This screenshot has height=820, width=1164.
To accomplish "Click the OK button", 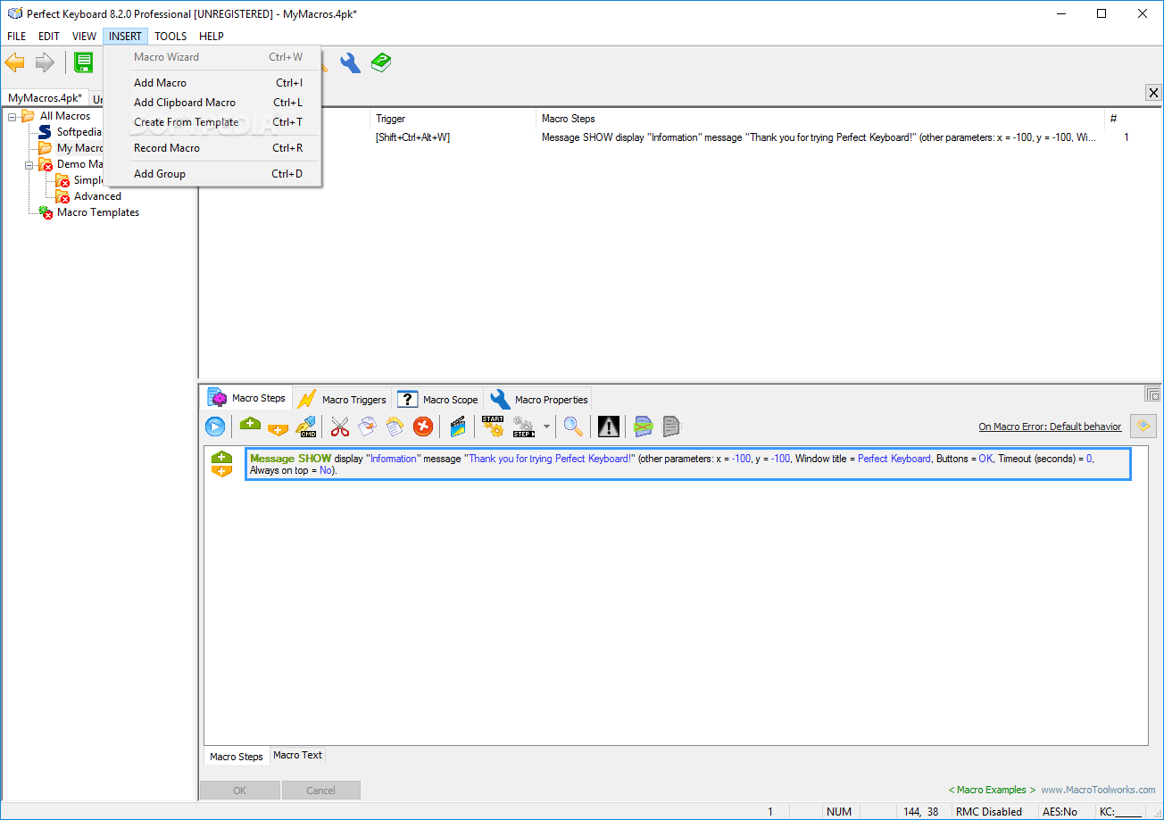I will point(240,790).
